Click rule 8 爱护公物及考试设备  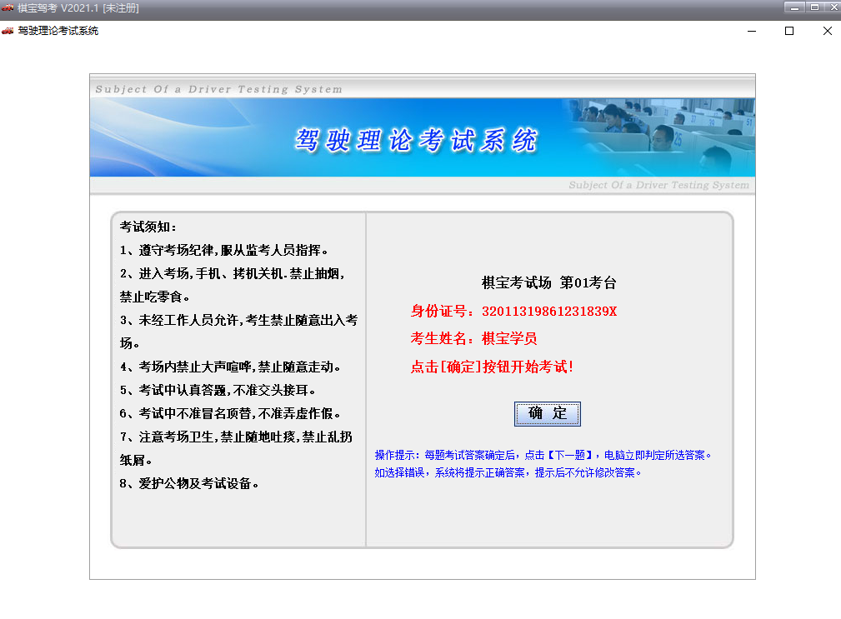[189, 483]
